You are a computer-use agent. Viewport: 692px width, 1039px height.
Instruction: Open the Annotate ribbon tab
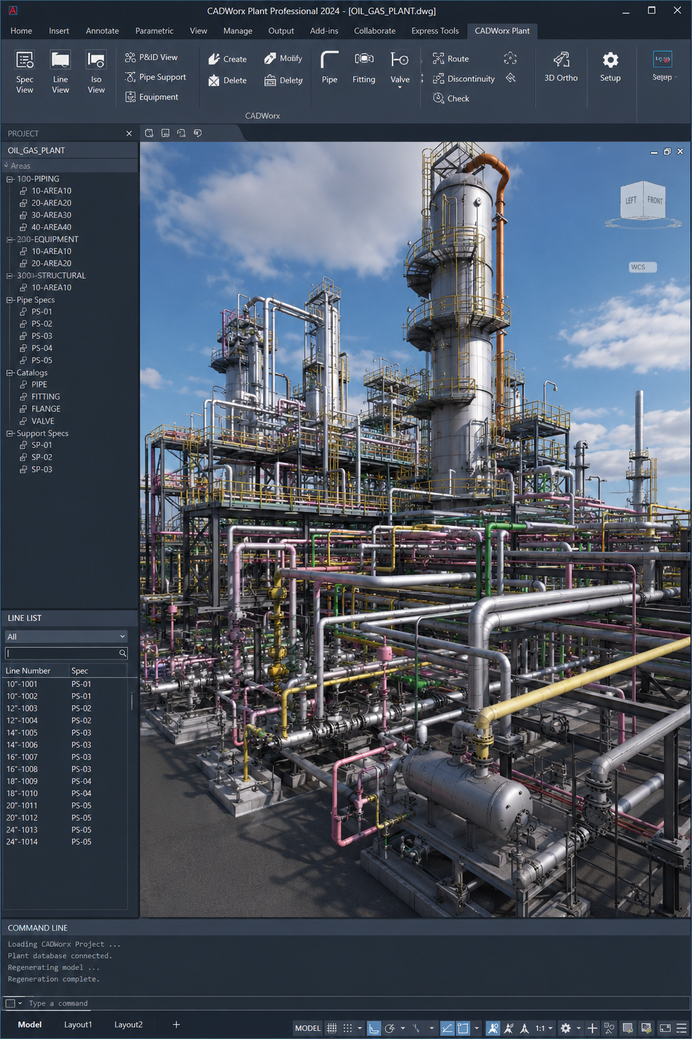(102, 30)
